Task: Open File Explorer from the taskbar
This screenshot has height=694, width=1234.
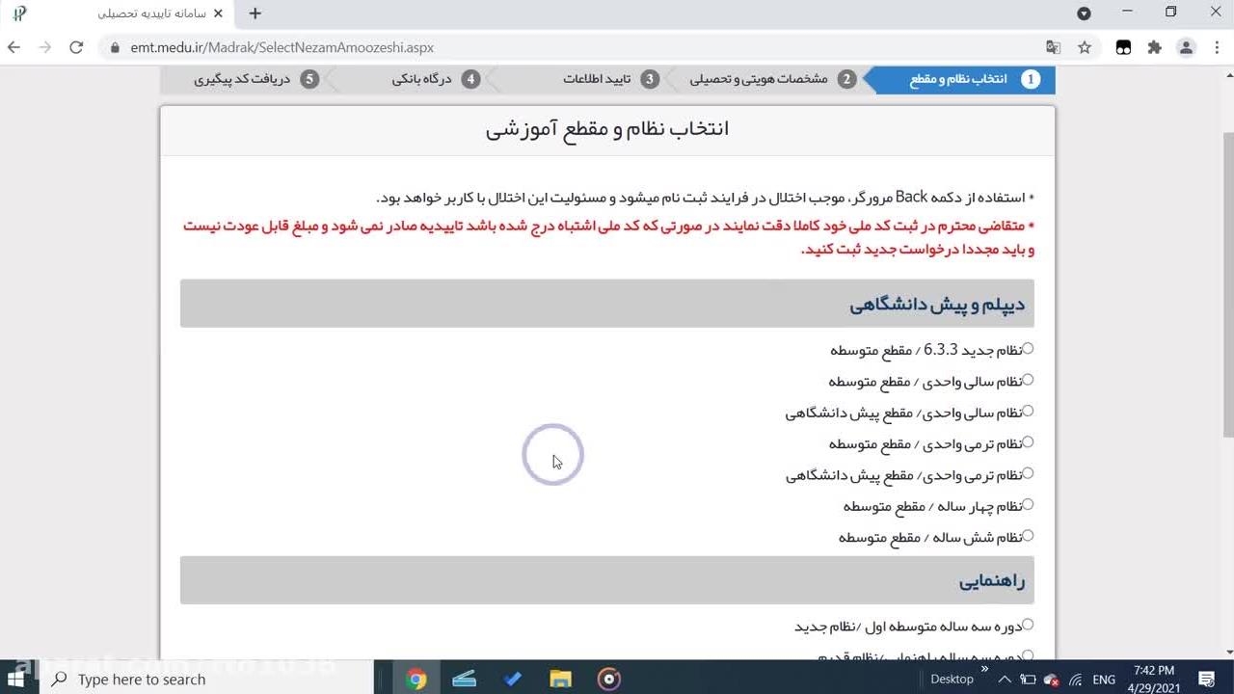Action: coord(560,680)
